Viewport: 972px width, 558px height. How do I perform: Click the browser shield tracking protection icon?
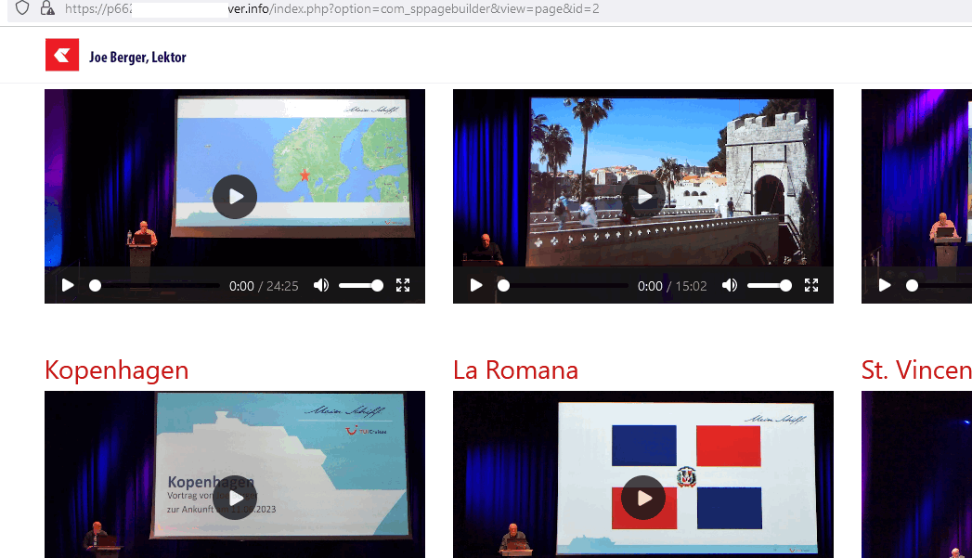[x=22, y=8]
